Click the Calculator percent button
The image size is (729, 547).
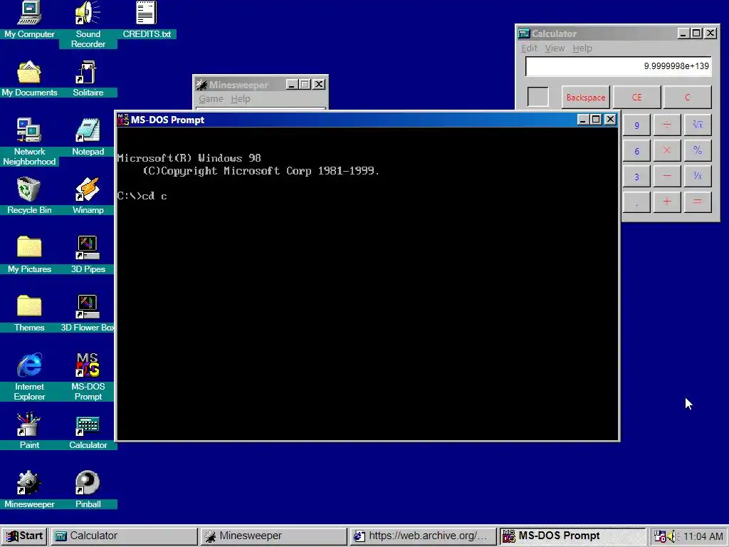(698, 151)
